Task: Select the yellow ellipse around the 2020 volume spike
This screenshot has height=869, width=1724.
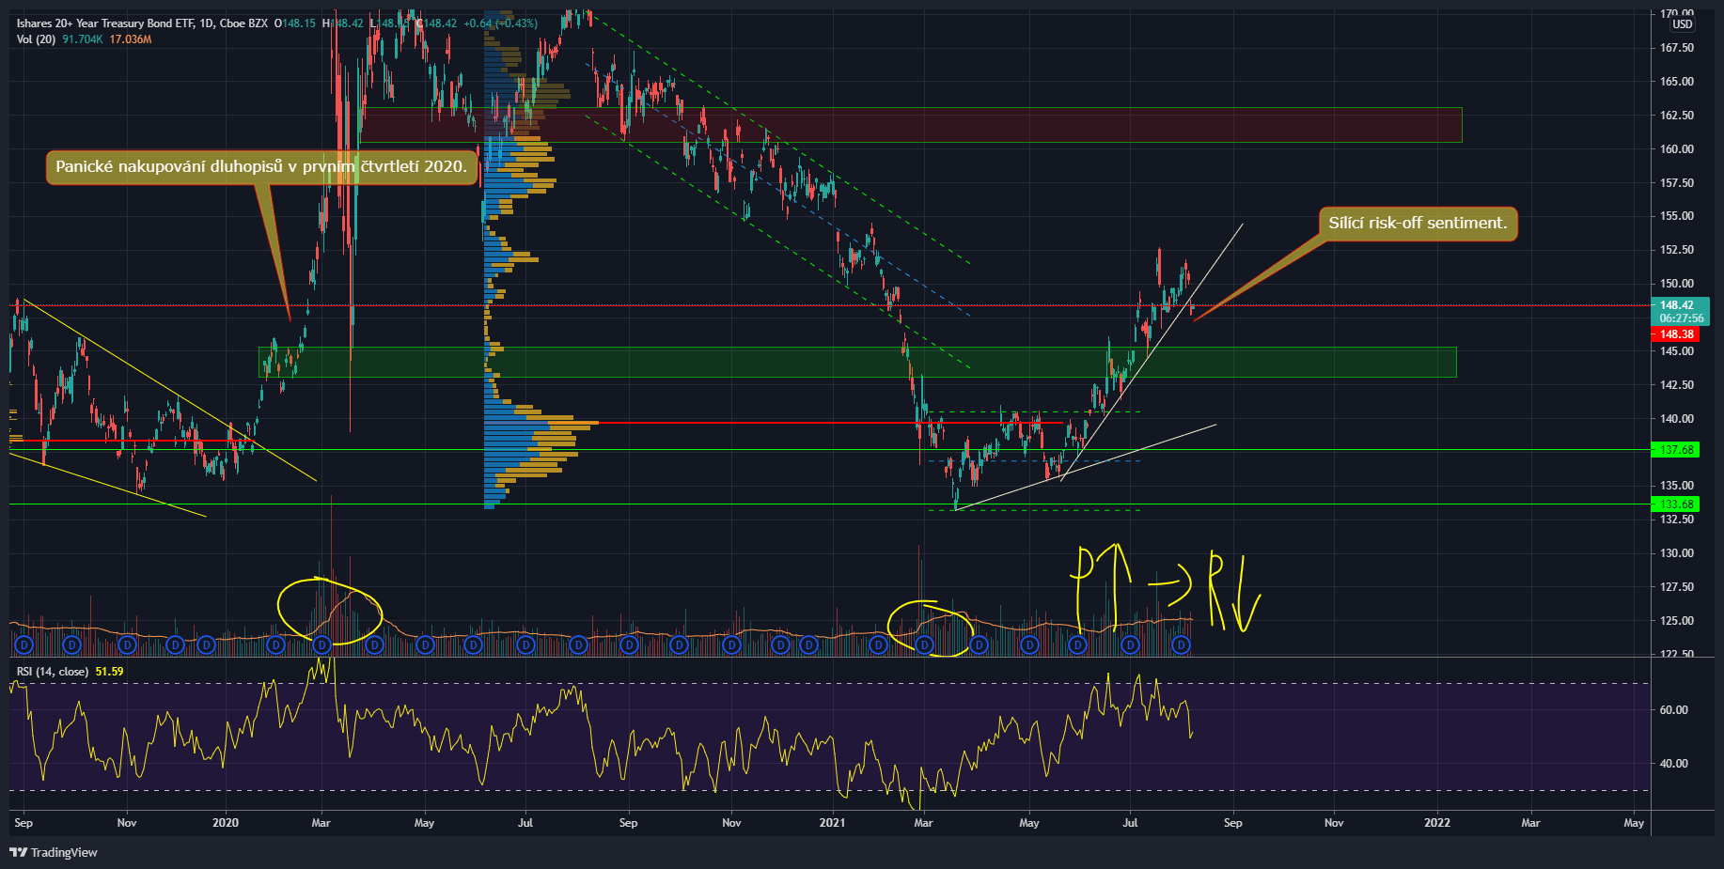Action: pyautogui.click(x=330, y=611)
